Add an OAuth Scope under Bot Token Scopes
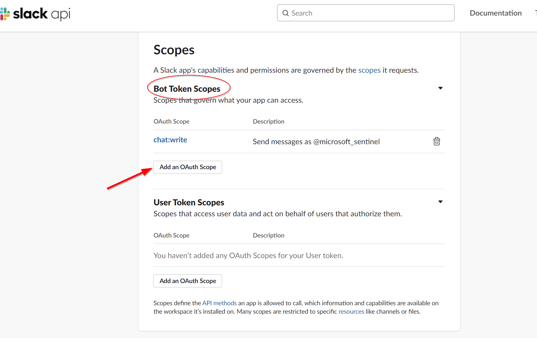 click(x=188, y=167)
